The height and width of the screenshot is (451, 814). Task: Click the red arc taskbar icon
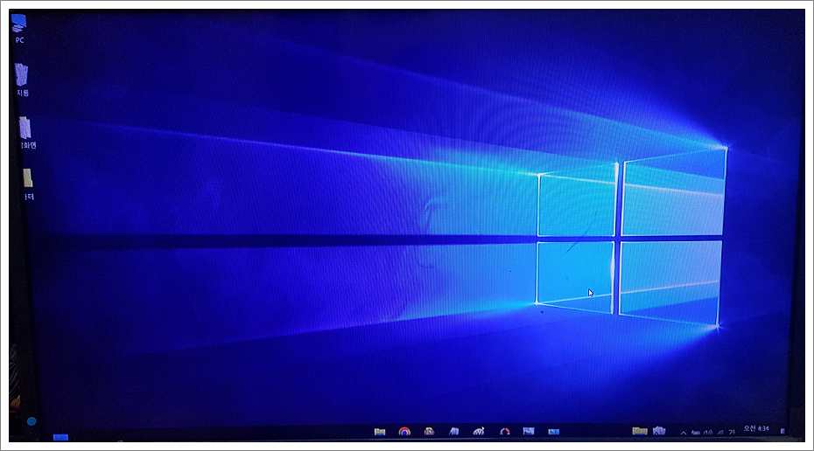tap(505, 431)
